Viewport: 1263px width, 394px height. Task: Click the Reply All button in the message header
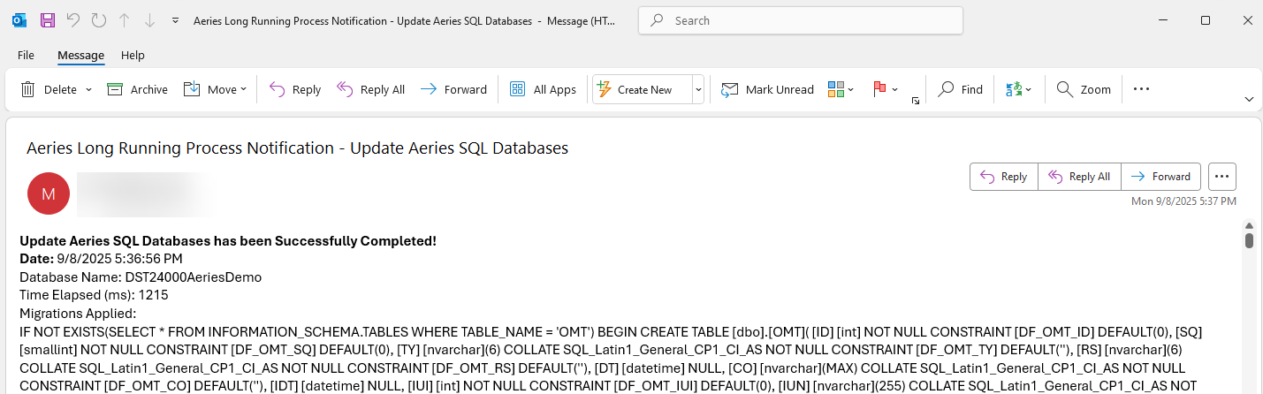pyautogui.click(x=1080, y=177)
